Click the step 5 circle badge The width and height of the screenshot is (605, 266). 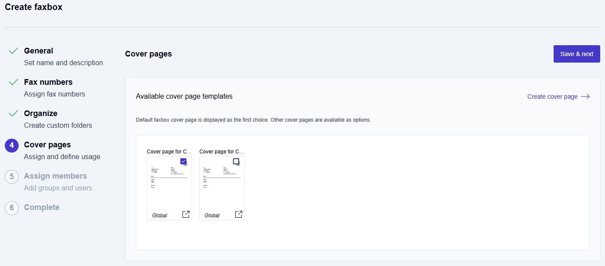tap(12, 177)
